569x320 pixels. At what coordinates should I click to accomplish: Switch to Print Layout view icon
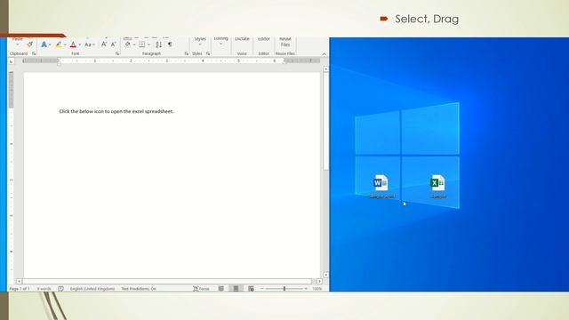[x=236, y=289]
